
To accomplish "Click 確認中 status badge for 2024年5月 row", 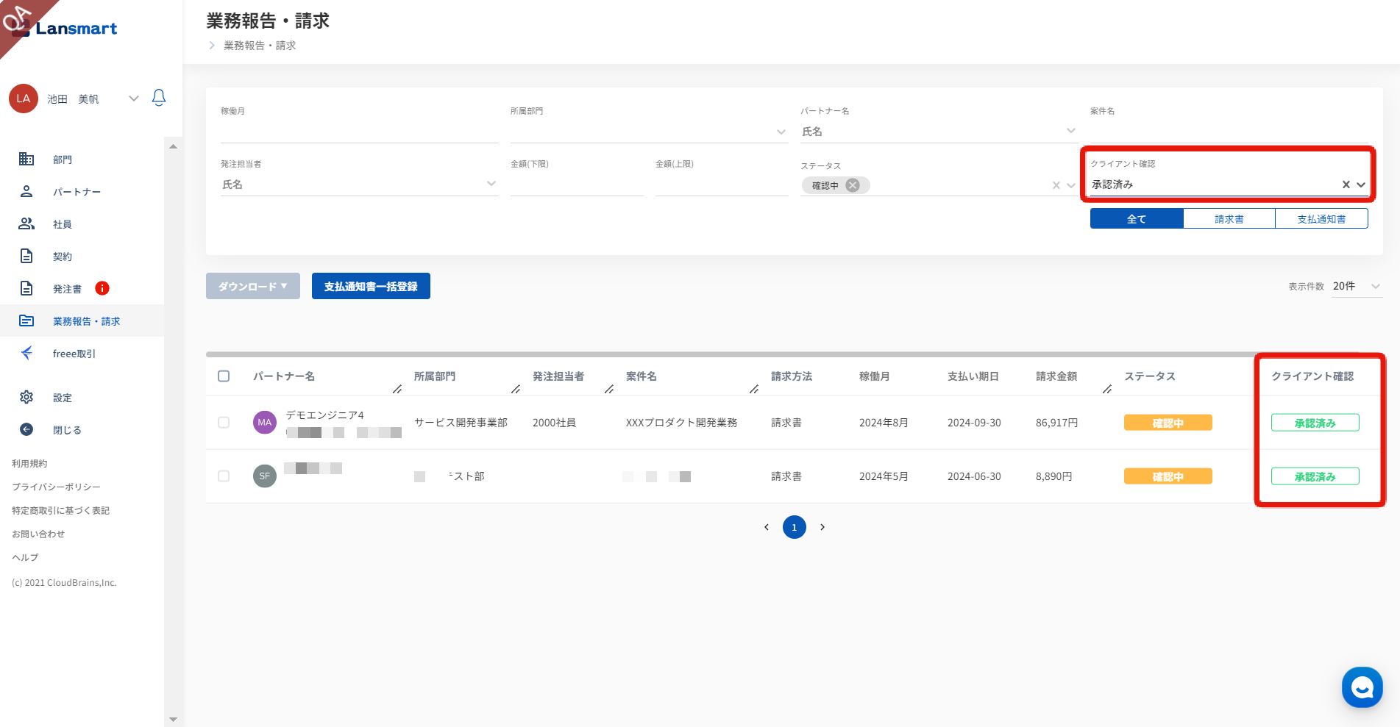I will pyautogui.click(x=1168, y=476).
